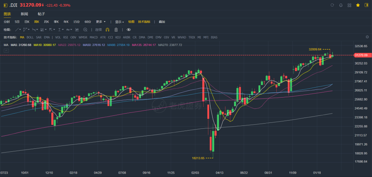Viewport: 372px width, 177px height.
Task: Click the notification bell icon
Action: [x=341, y=5]
